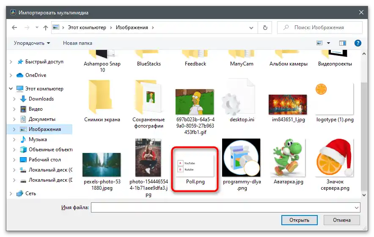Open Downloads in the sidebar
This screenshot has height=237, width=374.
click(41, 99)
